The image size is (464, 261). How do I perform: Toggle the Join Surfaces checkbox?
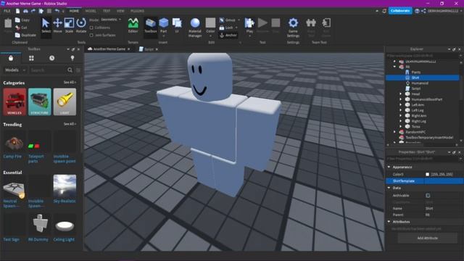[x=91, y=36]
